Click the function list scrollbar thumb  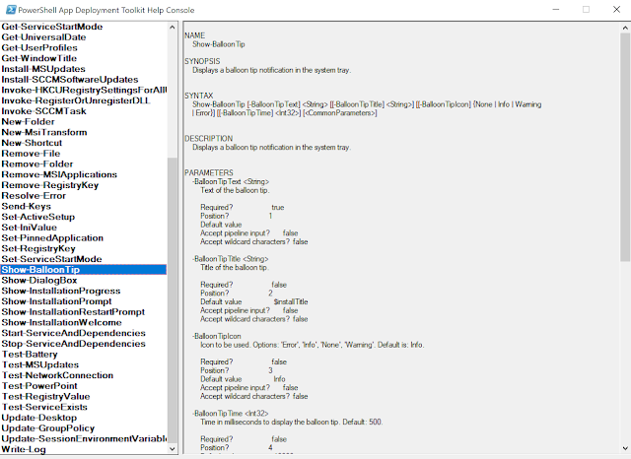[173, 299]
